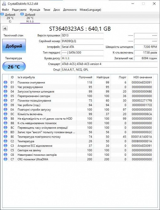Open the Файл menu

click(x=6, y=10)
